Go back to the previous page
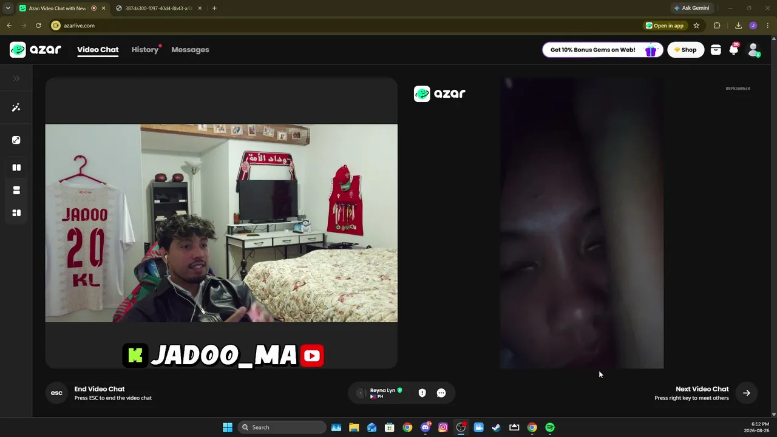 9,25
